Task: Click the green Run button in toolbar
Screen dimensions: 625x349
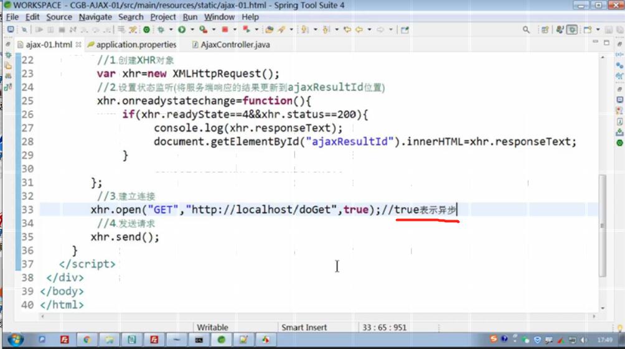Action: 182,29
